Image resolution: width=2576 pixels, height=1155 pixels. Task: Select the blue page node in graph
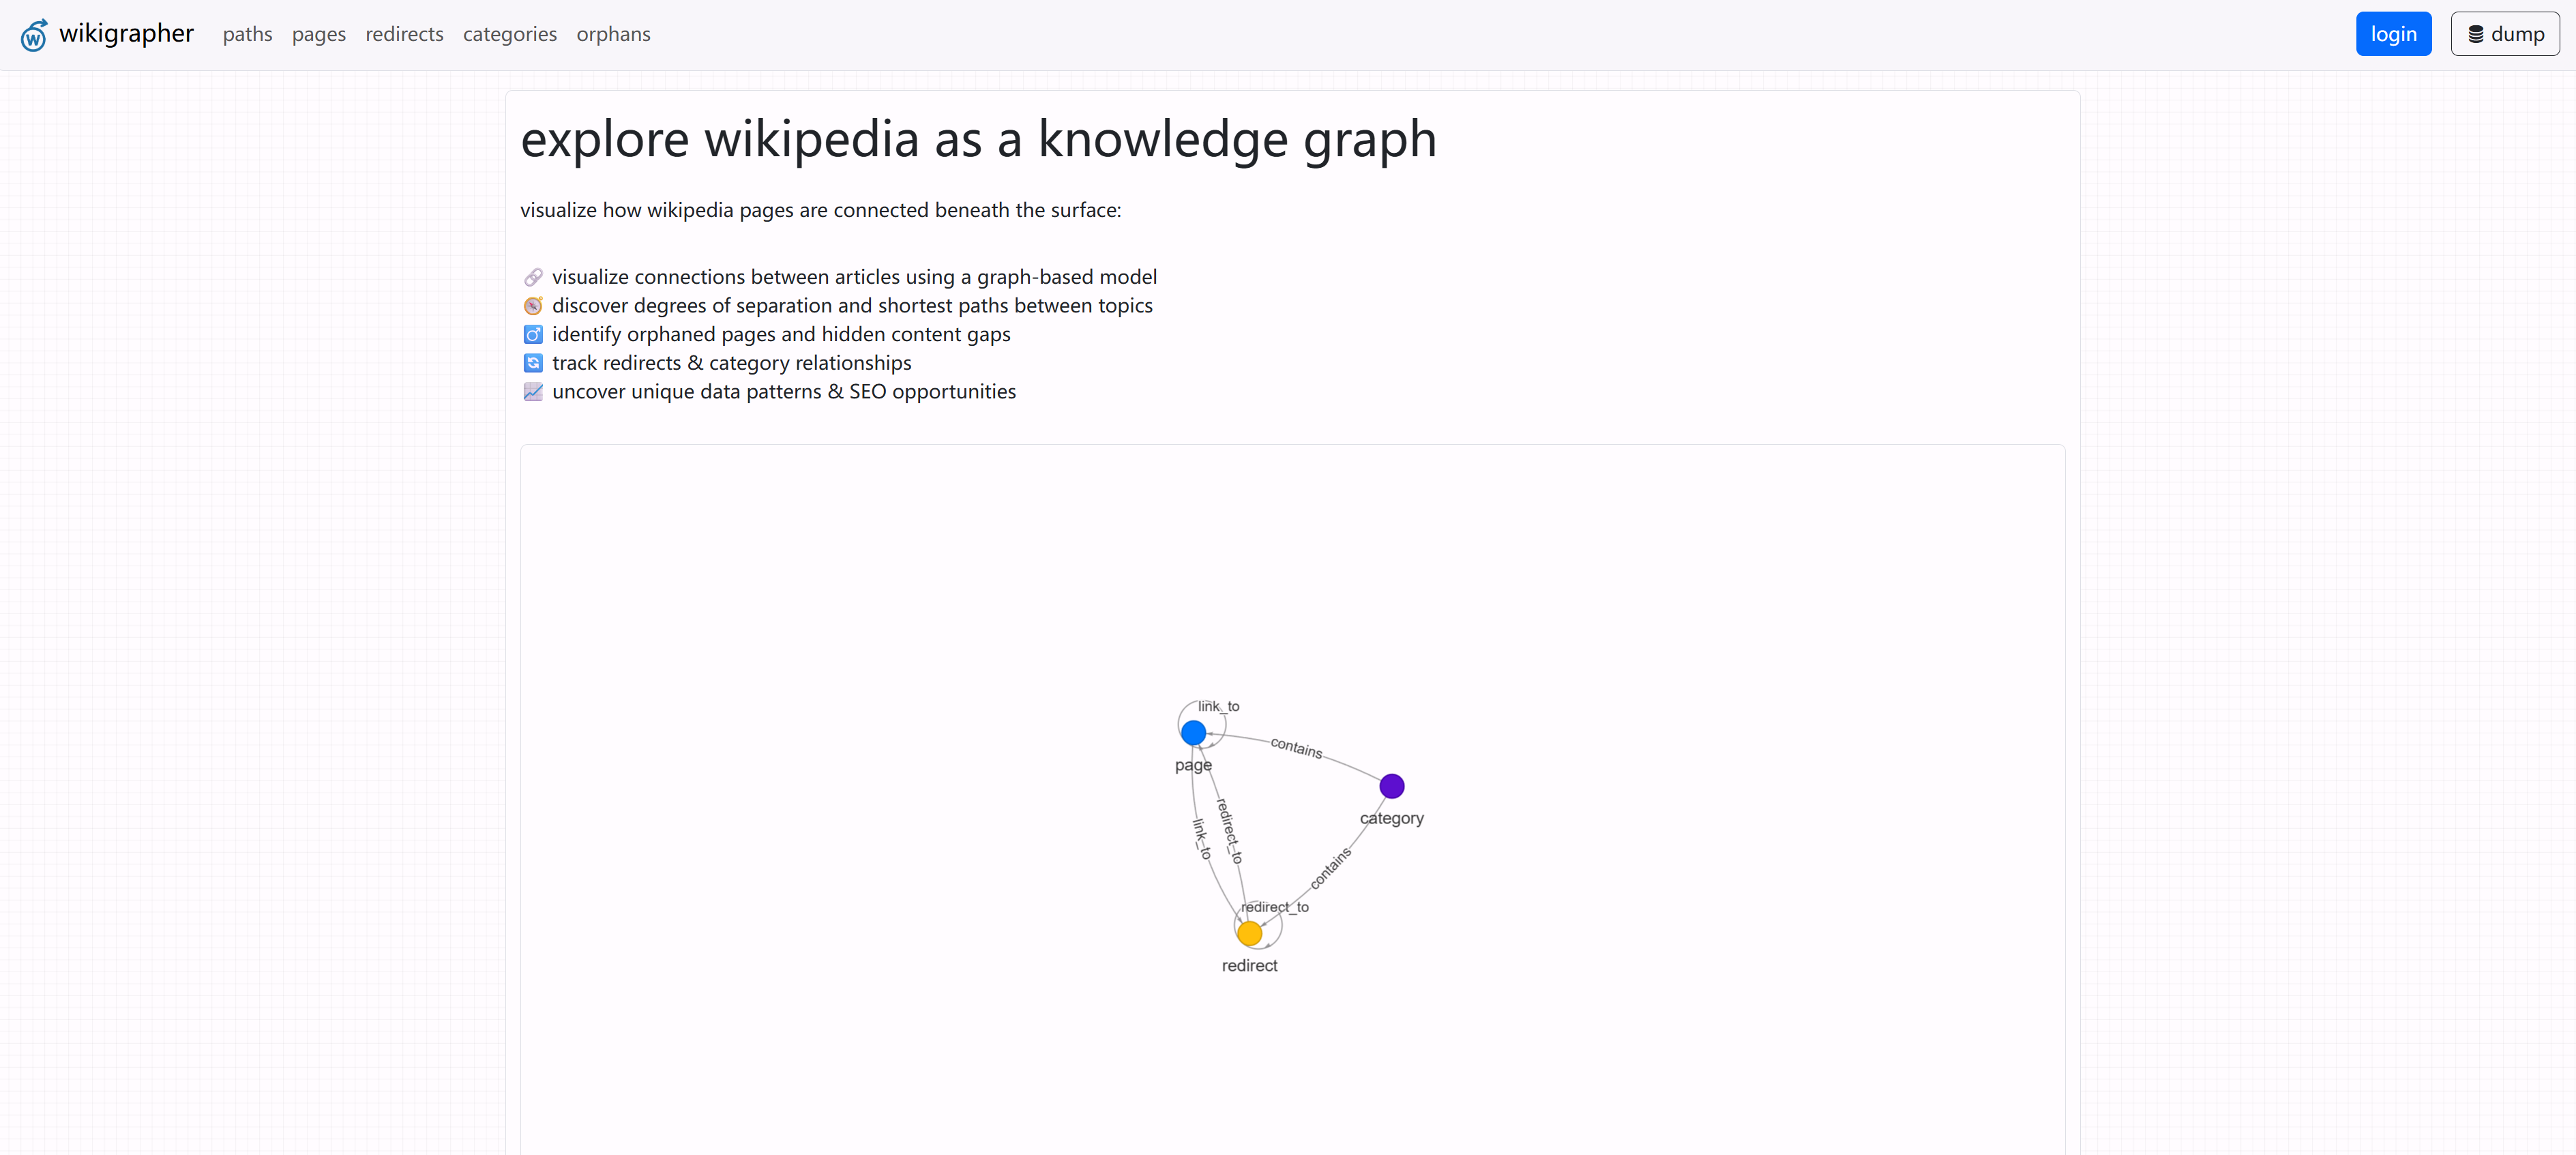point(1193,733)
